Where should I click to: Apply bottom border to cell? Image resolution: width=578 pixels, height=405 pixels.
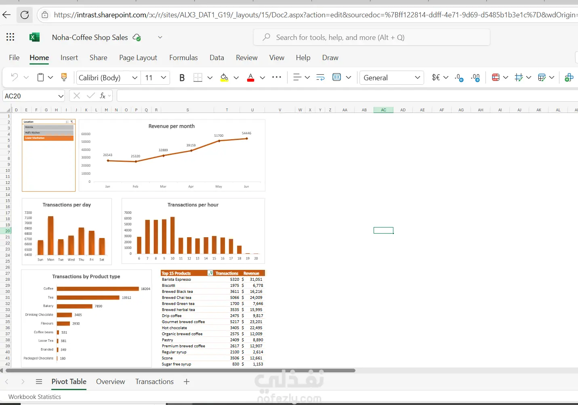click(198, 77)
